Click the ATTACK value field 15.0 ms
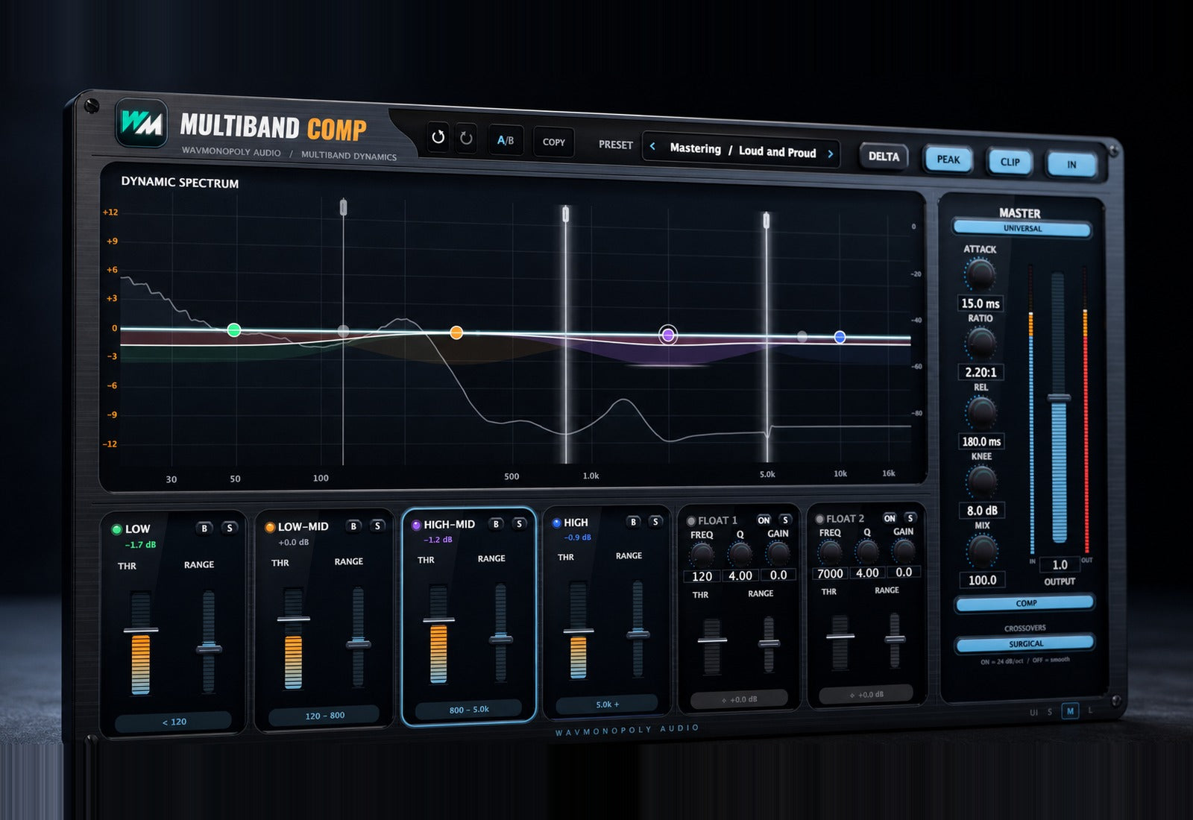Viewport: 1193px width, 820px height. (x=980, y=303)
